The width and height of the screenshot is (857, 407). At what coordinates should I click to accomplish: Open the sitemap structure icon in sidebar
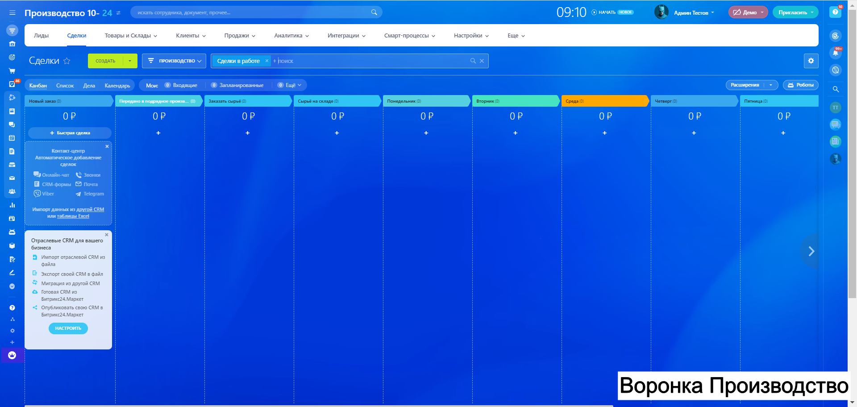(x=12, y=319)
